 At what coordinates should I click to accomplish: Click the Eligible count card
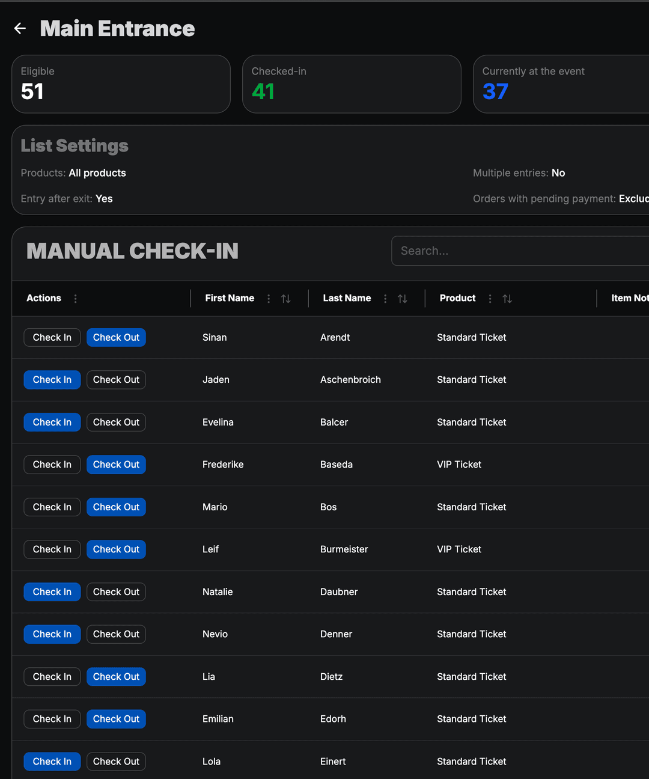coord(121,84)
